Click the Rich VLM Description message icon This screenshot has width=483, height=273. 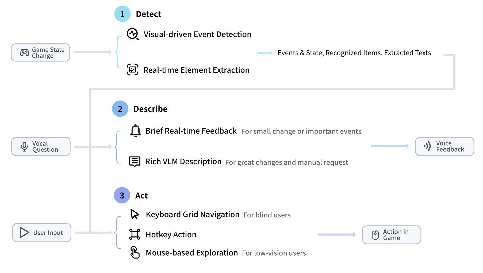(135, 161)
